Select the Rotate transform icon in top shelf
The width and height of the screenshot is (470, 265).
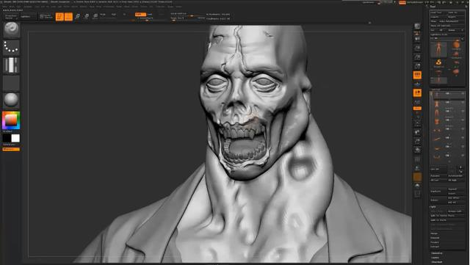pyautogui.click(x=95, y=16)
